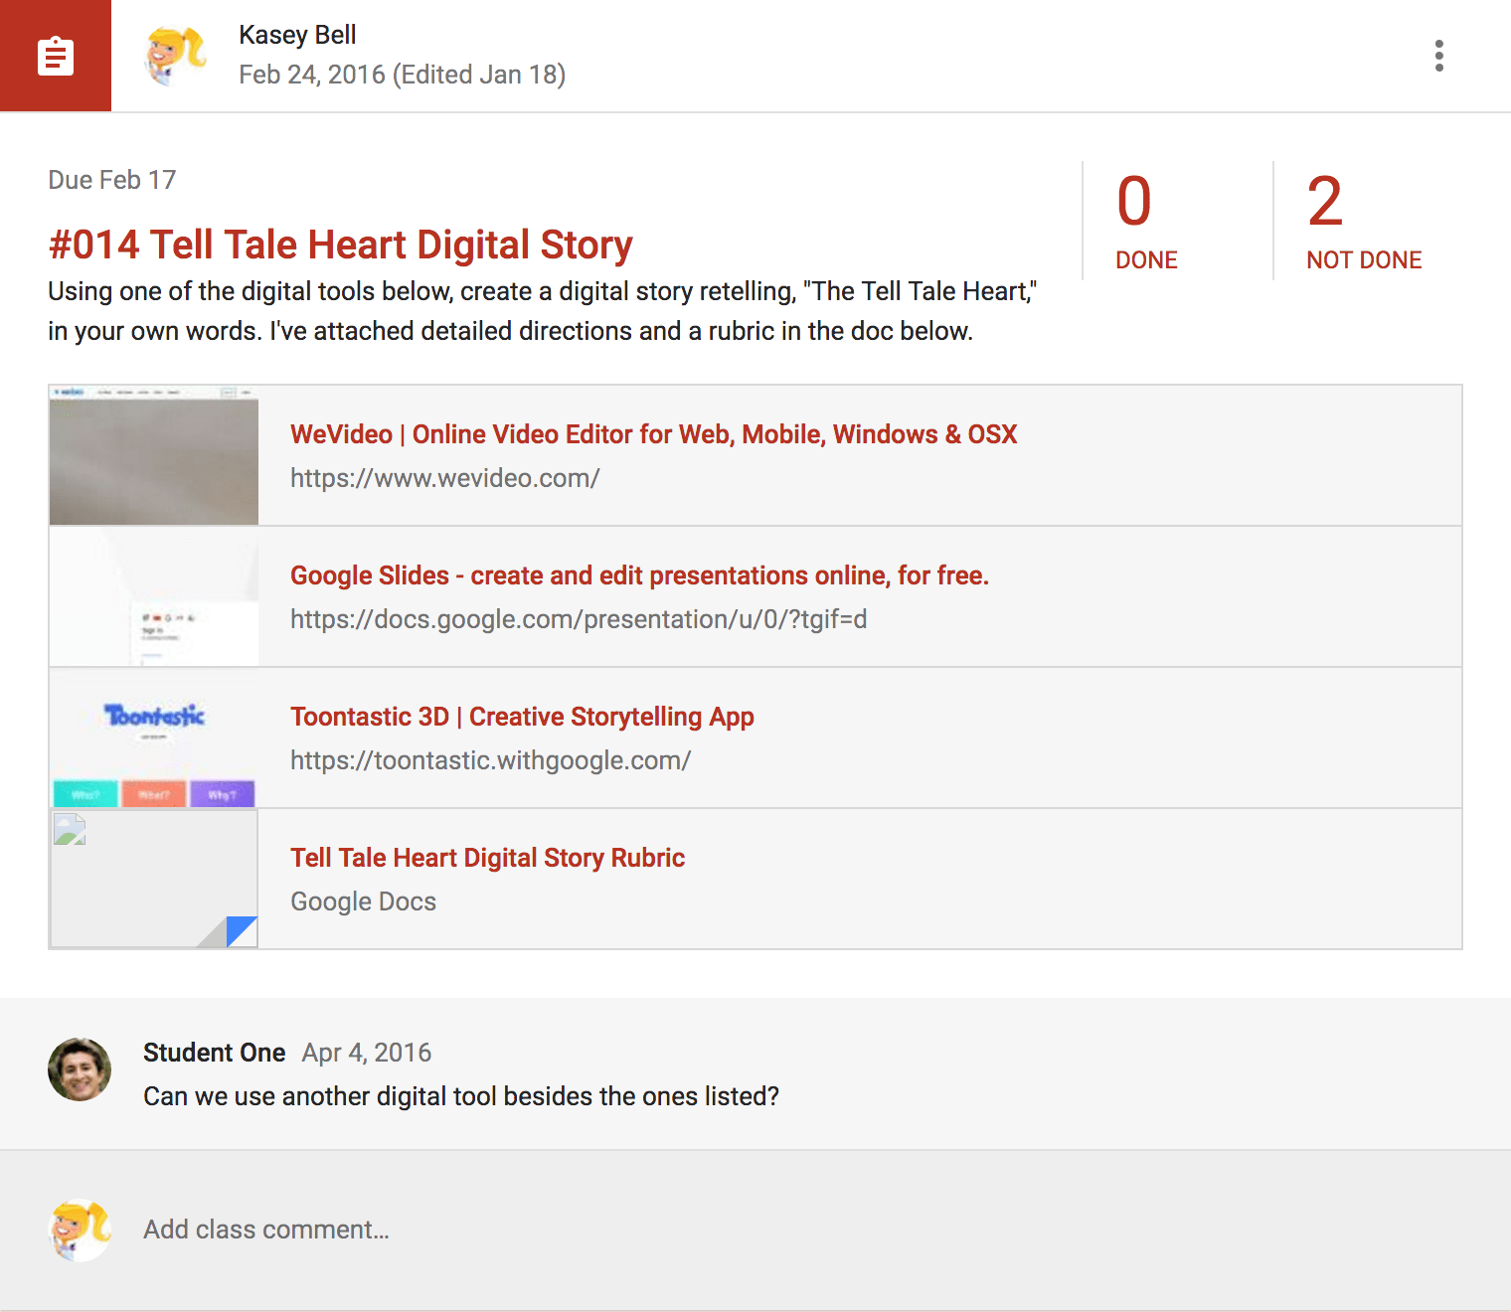The height and width of the screenshot is (1312, 1511).
Task: Click the Kasey Bell author name
Action: tap(297, 35)
